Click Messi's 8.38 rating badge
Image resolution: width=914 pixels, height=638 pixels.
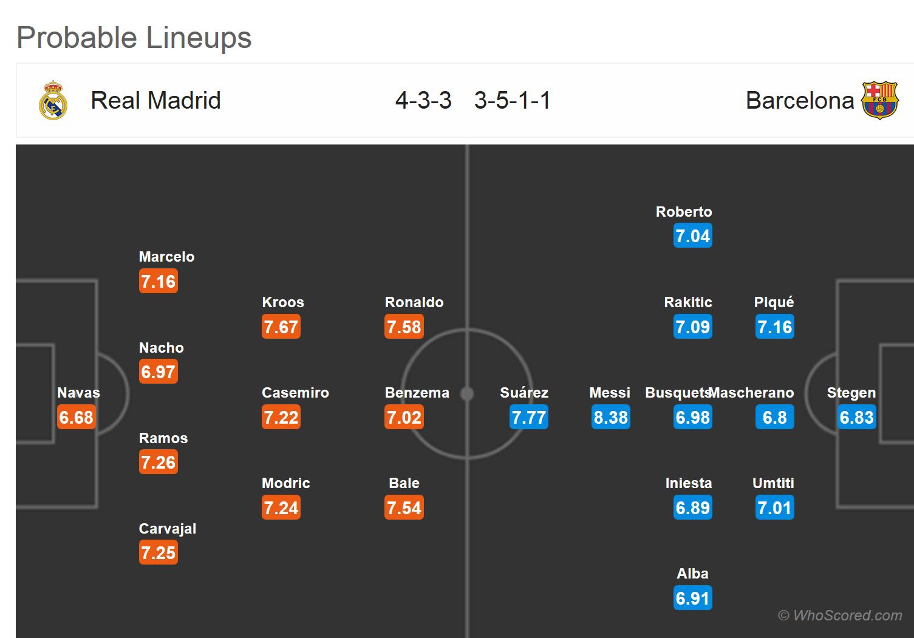pos(611,418)
